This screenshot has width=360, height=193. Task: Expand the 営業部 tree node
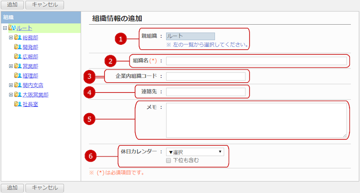point(11,66)
